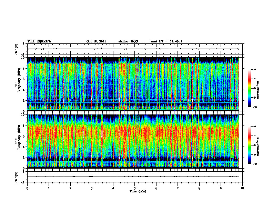Click the 6 kHz tick label of ch.1
The image size is (273, 211).
24,79
